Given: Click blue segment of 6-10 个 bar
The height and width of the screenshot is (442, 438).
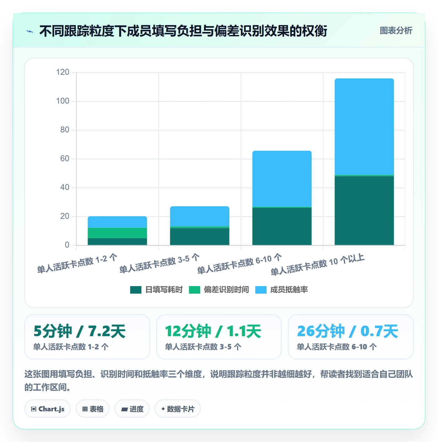Looking at the screenshot, I should point(282,179).
